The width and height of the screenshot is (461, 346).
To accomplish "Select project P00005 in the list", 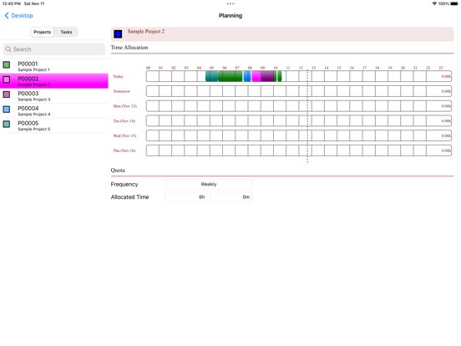I will click(54, 125).
